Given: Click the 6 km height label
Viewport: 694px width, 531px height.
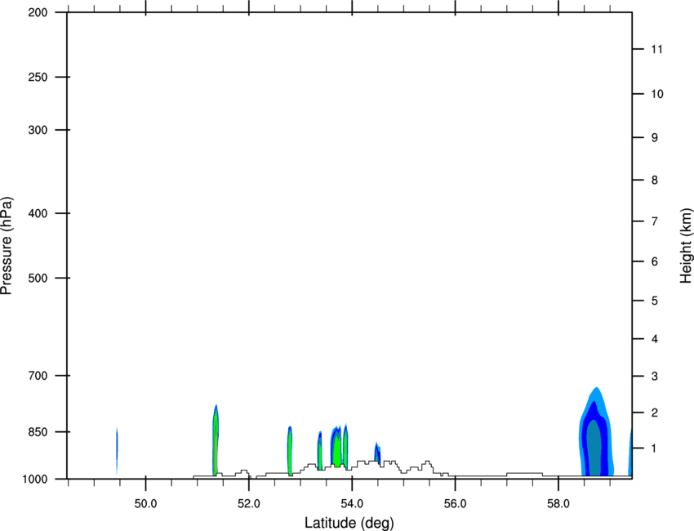Looking at the screenshot, I should [655, 261].
